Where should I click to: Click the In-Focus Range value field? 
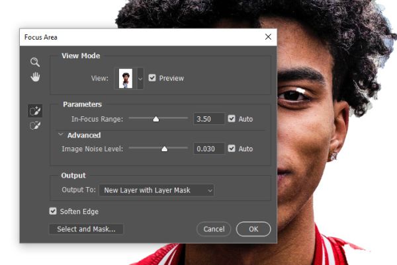pyautogui.click(x=209, y=119)
